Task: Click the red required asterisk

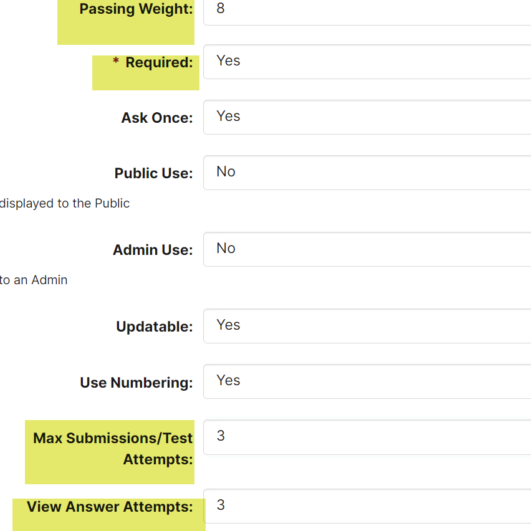Action: click(116, 62)
